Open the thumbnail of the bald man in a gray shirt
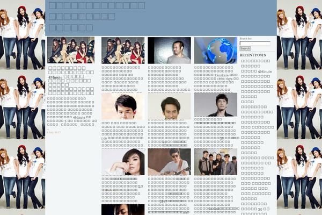 [x=170, y=51]
